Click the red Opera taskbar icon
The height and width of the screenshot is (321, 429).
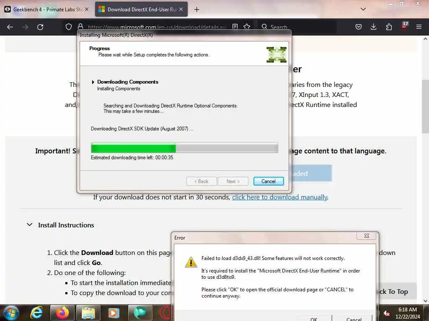(164, 313)
